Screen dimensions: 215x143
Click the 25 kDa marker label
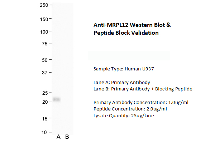tap(45, 93)
